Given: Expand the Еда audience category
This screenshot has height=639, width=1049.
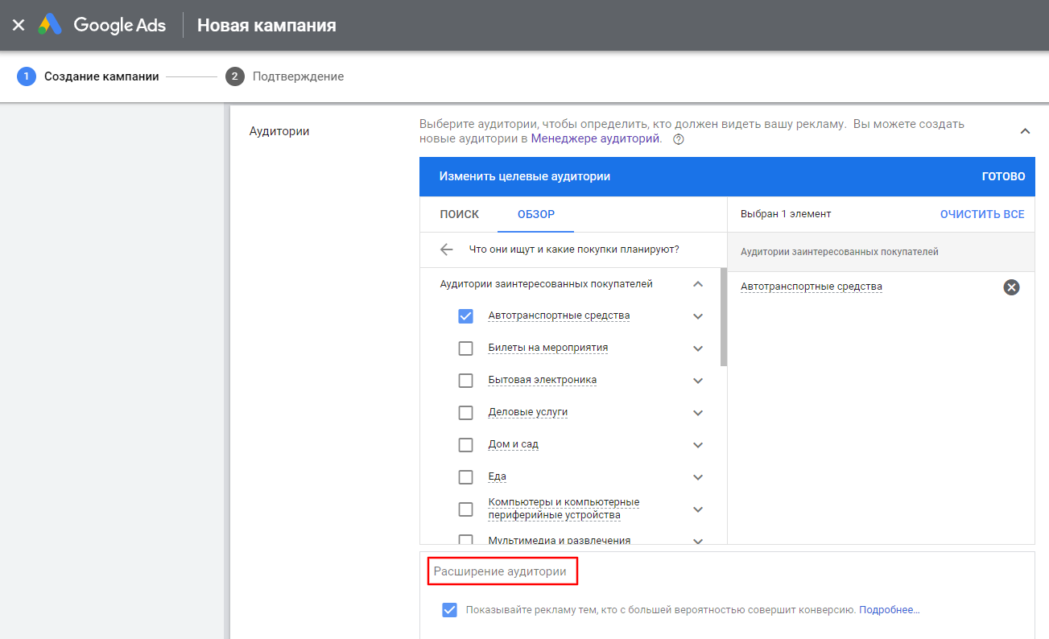Looking at the screenshot, I should click(x=698, y=476).
